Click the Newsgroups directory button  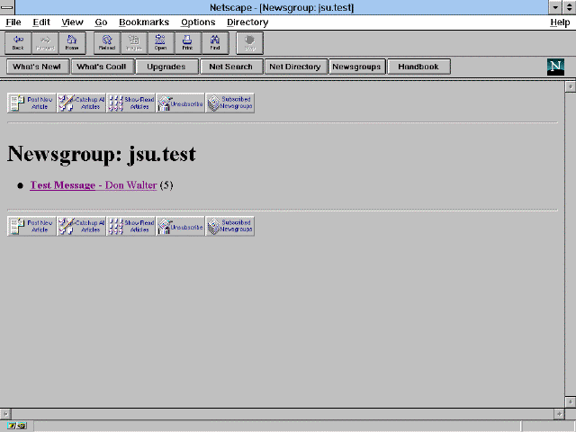(357, 67)
